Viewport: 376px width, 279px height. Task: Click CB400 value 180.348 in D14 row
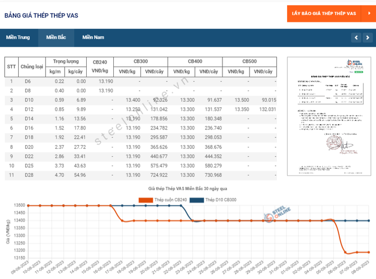(213, 119)
